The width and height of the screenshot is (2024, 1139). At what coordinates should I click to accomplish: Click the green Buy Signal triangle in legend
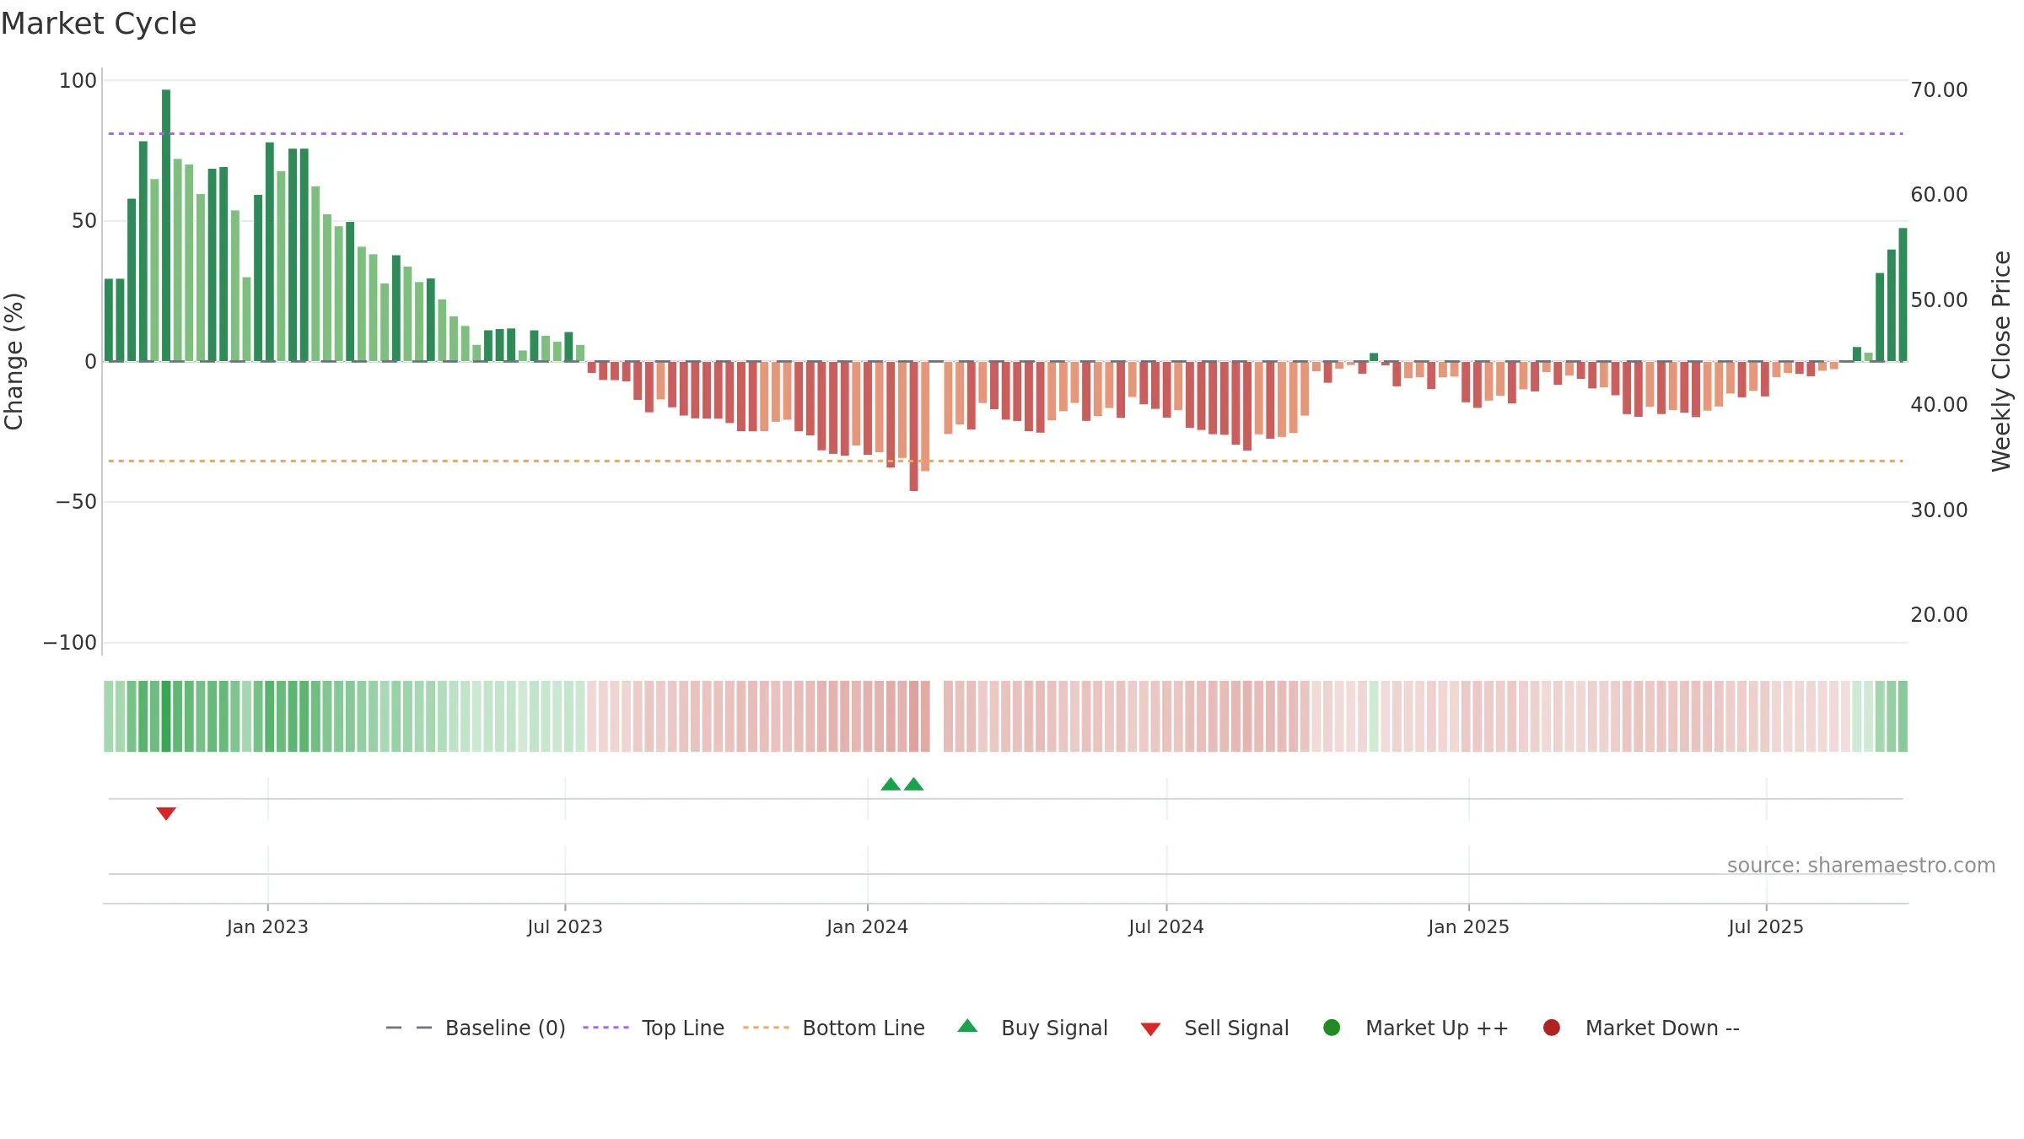[967, 1026]
